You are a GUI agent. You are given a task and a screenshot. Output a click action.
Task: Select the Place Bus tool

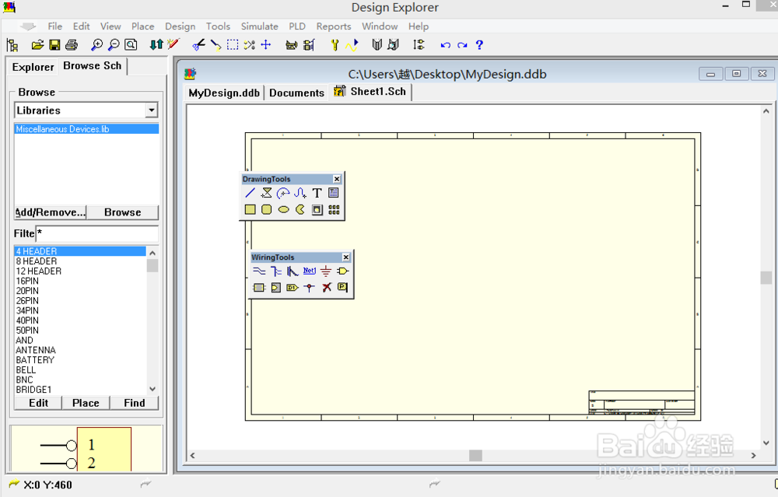click(x=276, y=271)
